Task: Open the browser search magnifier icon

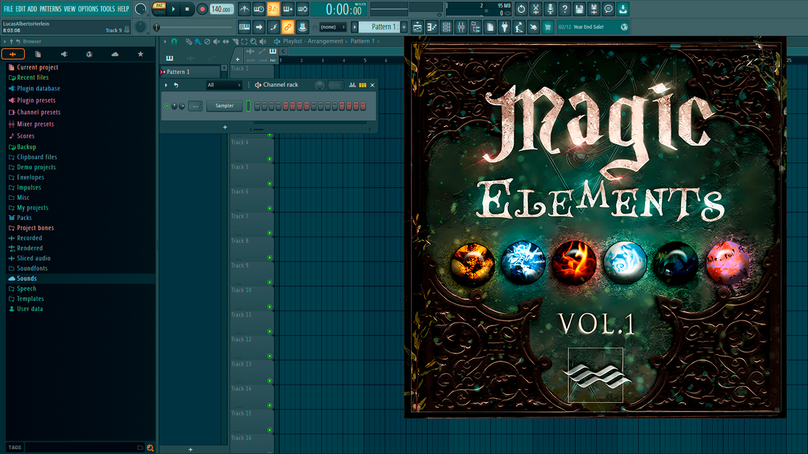Action: [150, 447]
